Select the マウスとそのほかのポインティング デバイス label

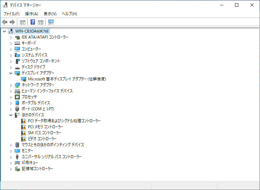click(53, 145)
